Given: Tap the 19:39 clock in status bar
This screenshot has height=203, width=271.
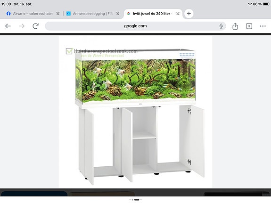Looking at the screenshot, I should click(x=6, y=4).
